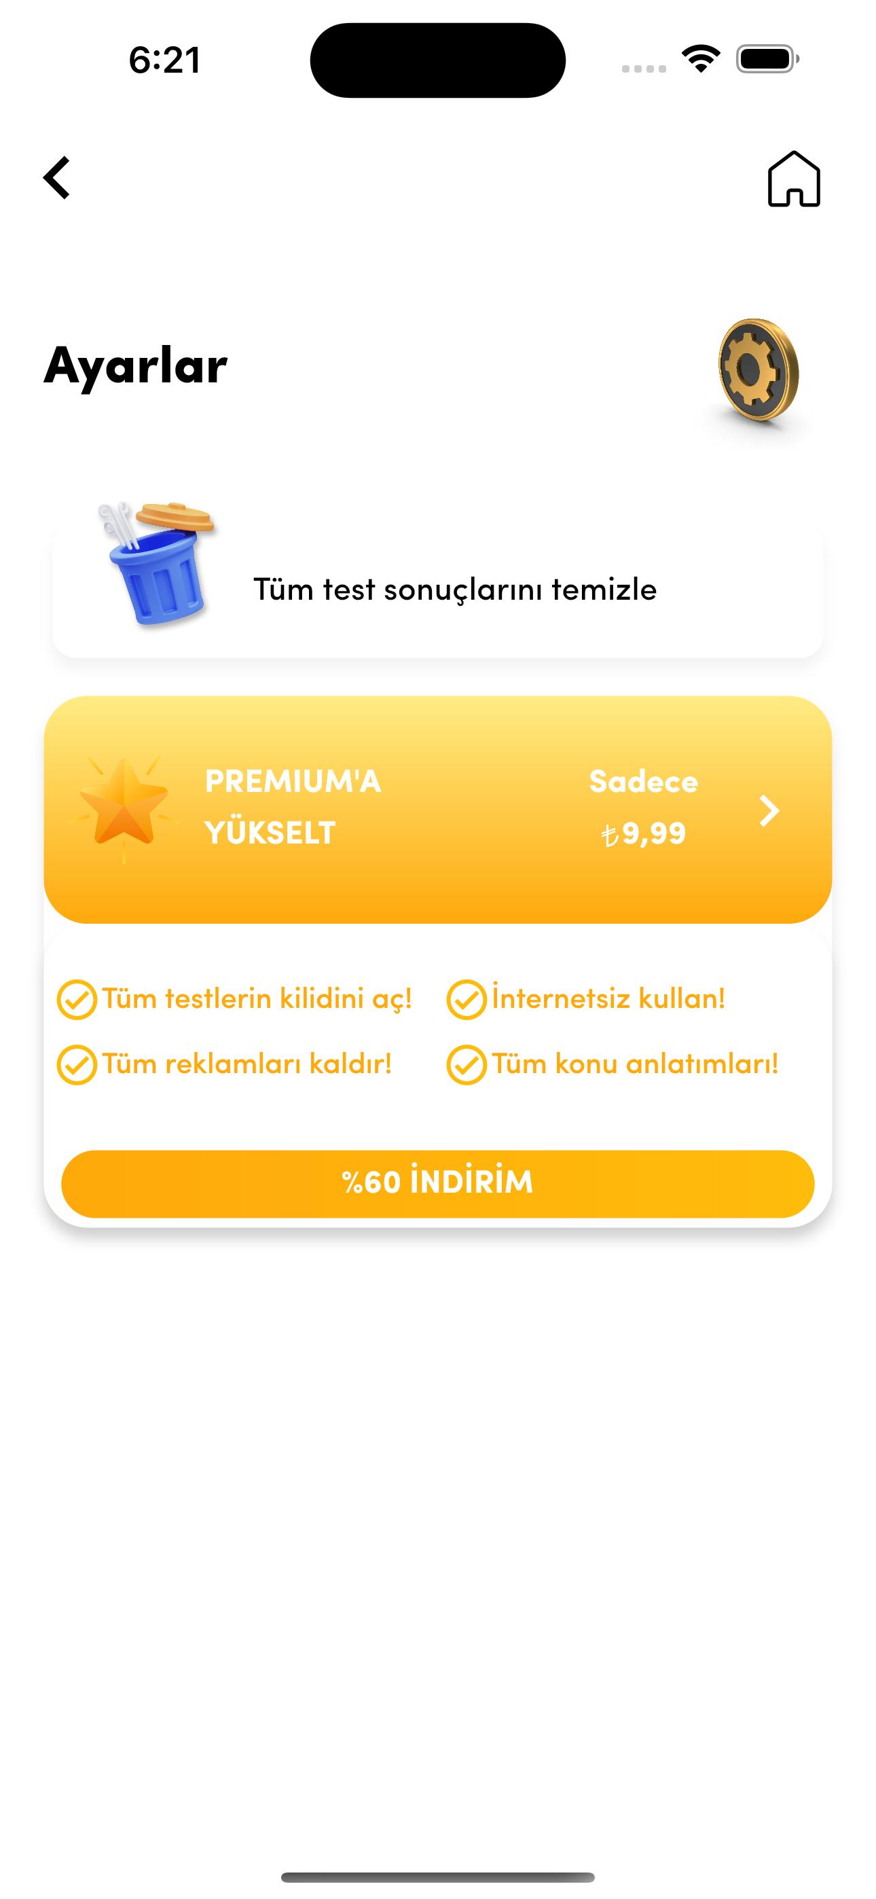Tap the Ayarlar page heading
Screen dimensions: 876x1899
tap(136, 366)
